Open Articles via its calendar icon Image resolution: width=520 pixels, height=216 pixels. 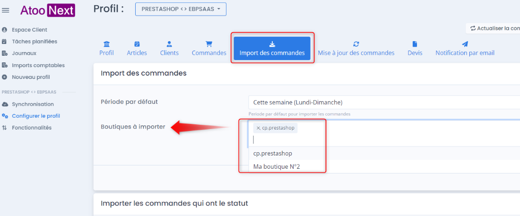[x=137, y=44]
